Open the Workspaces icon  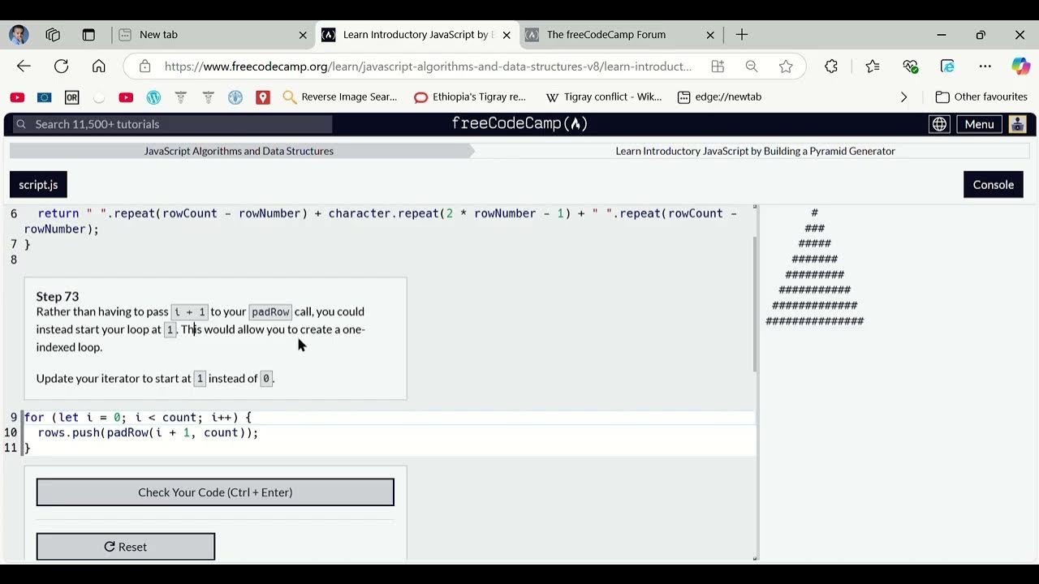[x=54, y=35]
